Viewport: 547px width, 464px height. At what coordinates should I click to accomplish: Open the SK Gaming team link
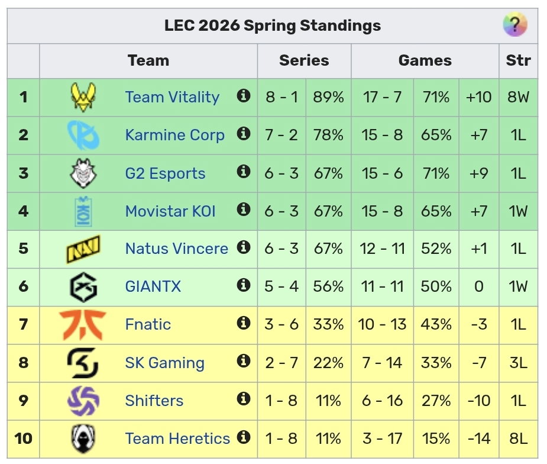point(164,363)
